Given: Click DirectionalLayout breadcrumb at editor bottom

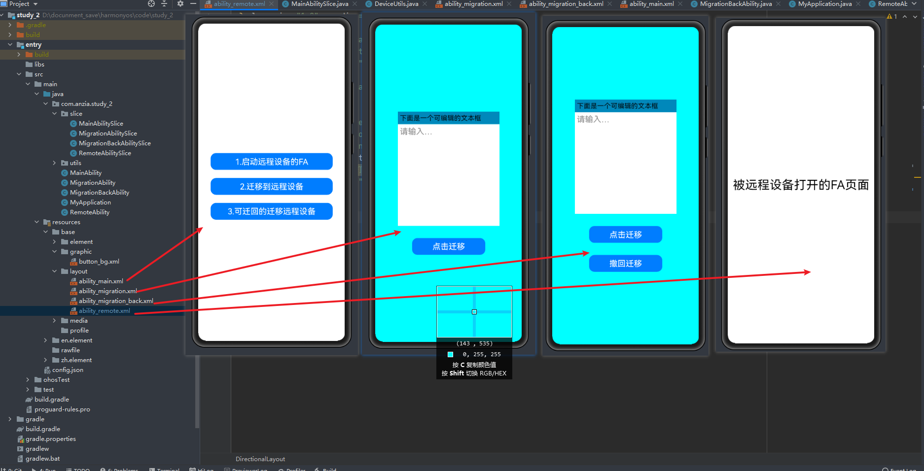Looking at the screenshot, I should click(x=260, y=459).
